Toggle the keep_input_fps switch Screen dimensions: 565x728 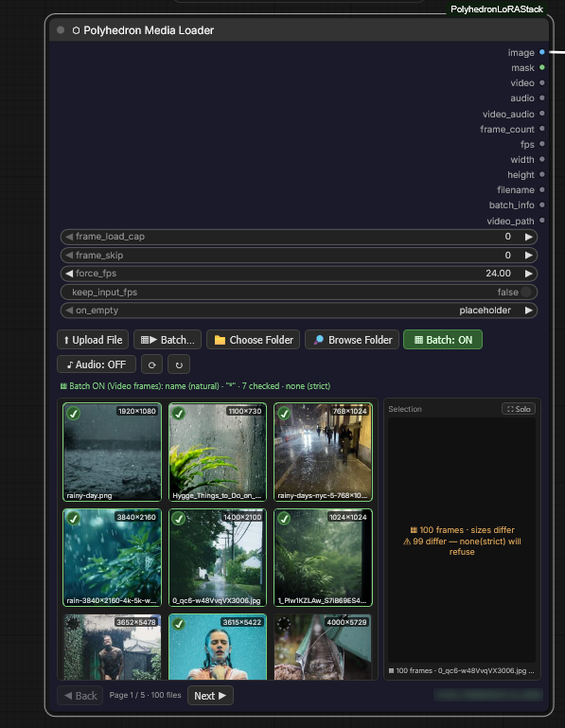[x=525, y=292]
